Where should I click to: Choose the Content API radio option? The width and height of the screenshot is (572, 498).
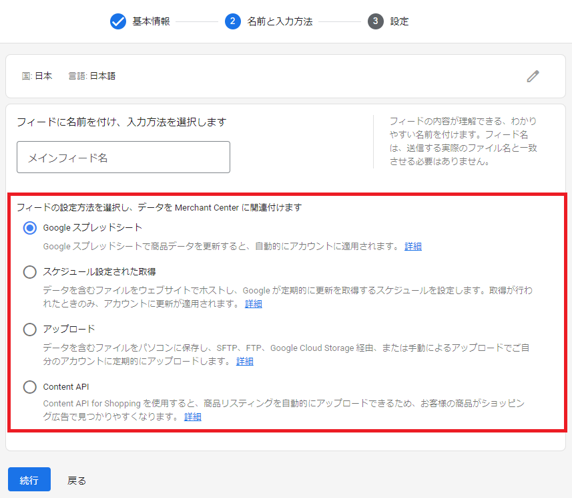(30, 387)
